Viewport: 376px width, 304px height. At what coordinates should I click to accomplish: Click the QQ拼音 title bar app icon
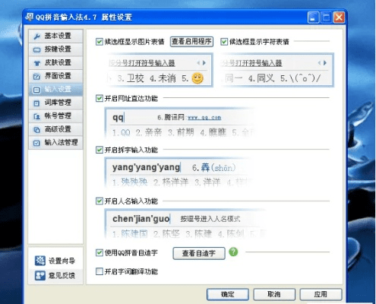tap(30, 17)
